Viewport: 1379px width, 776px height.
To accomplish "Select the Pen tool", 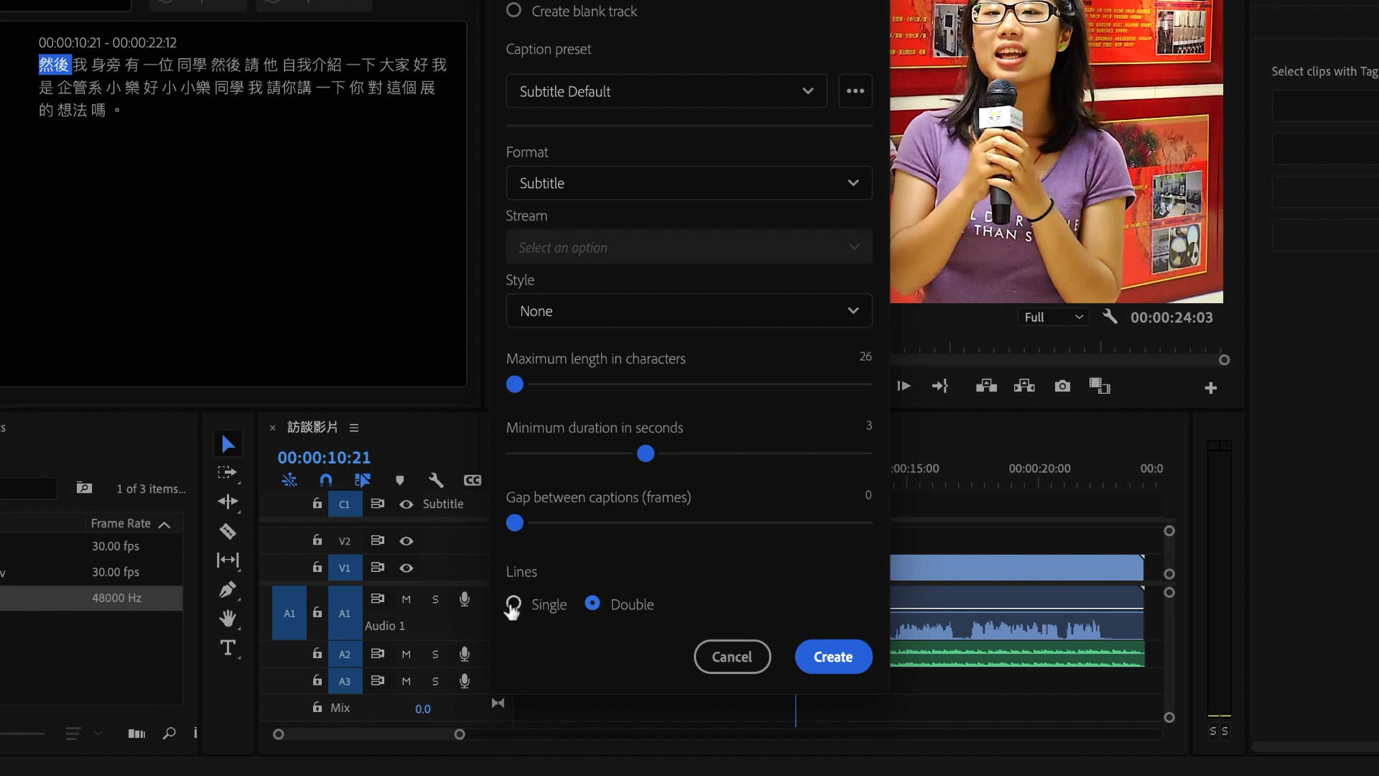I will pos(228,590).
